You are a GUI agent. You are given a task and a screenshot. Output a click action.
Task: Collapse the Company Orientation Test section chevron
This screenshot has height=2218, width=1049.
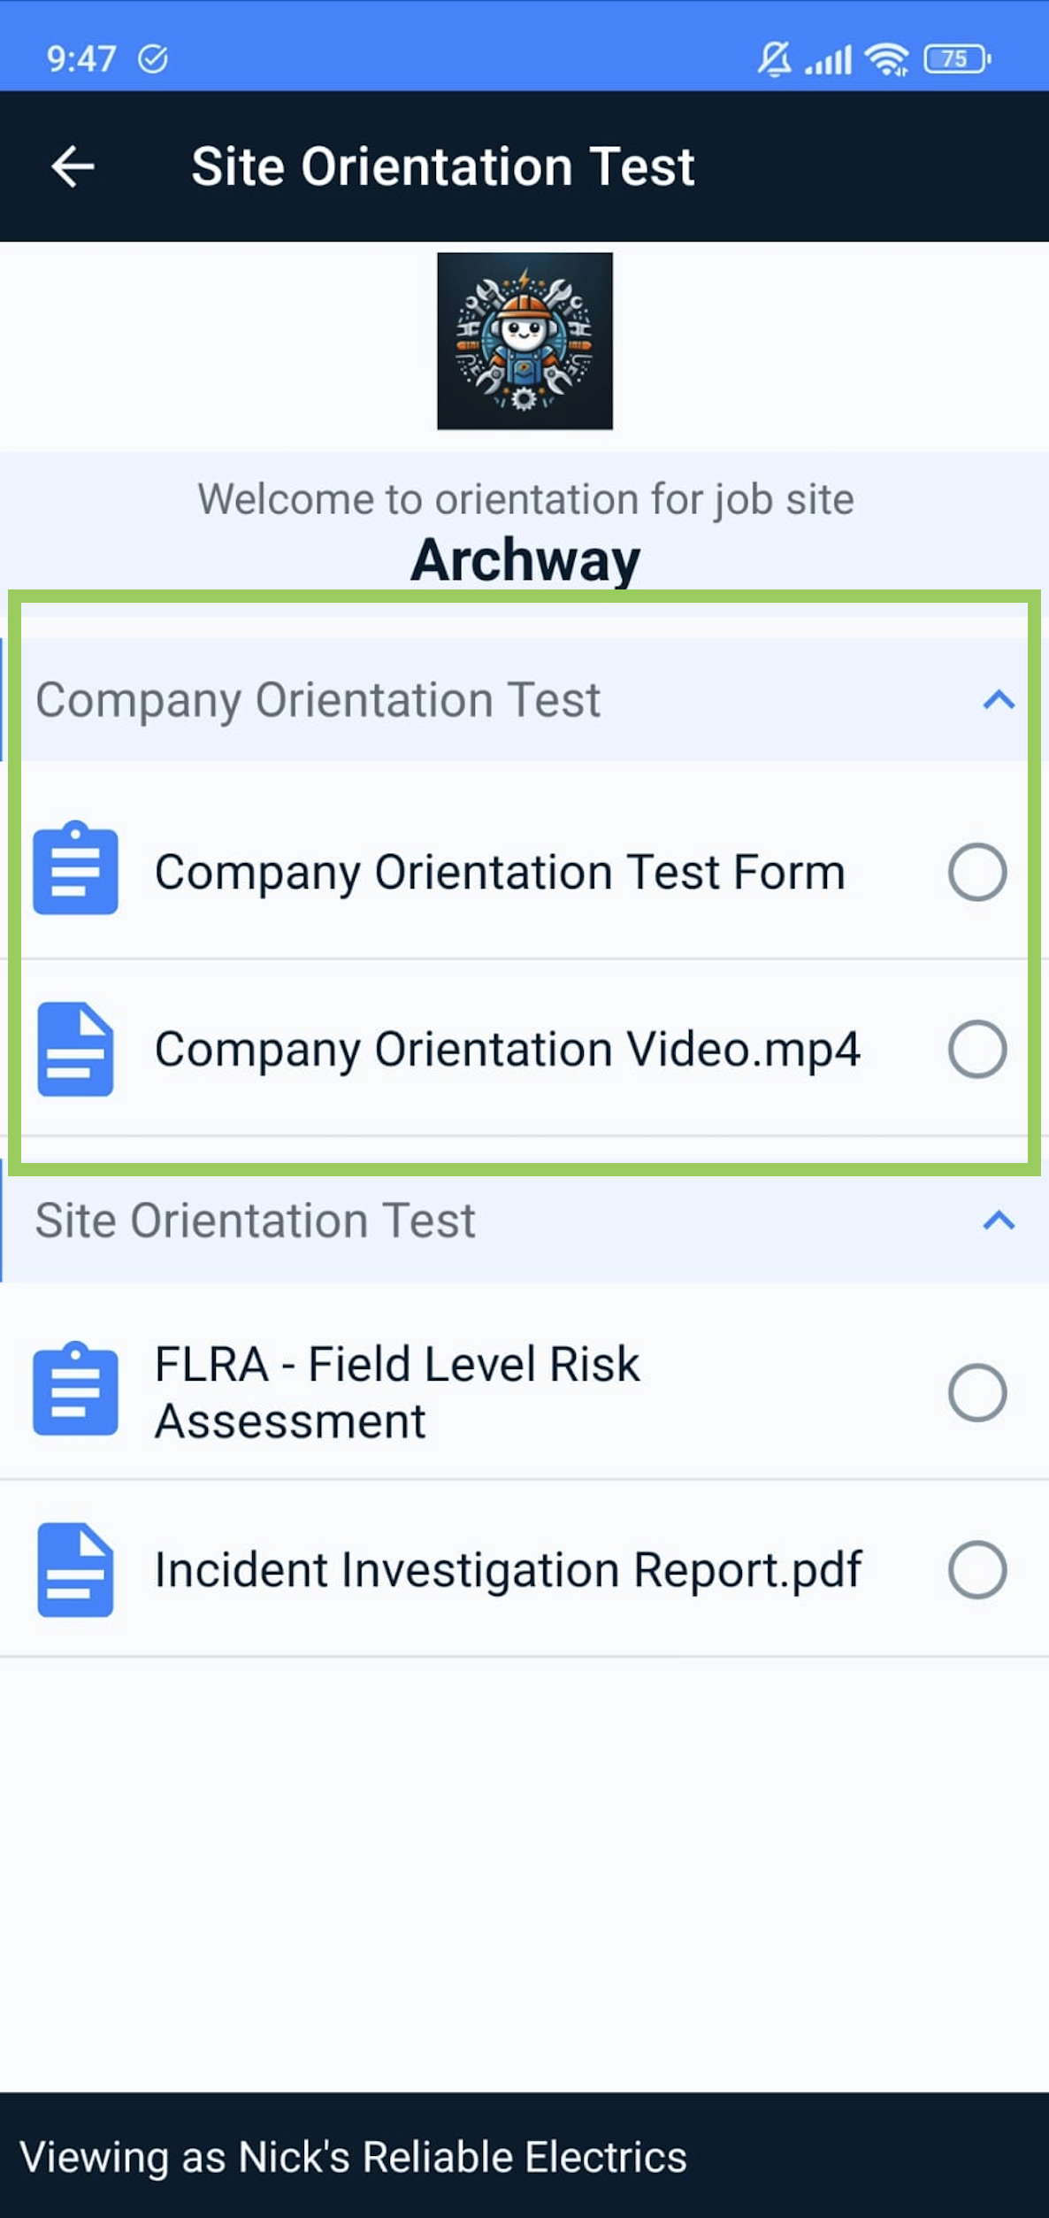point(999,700)
